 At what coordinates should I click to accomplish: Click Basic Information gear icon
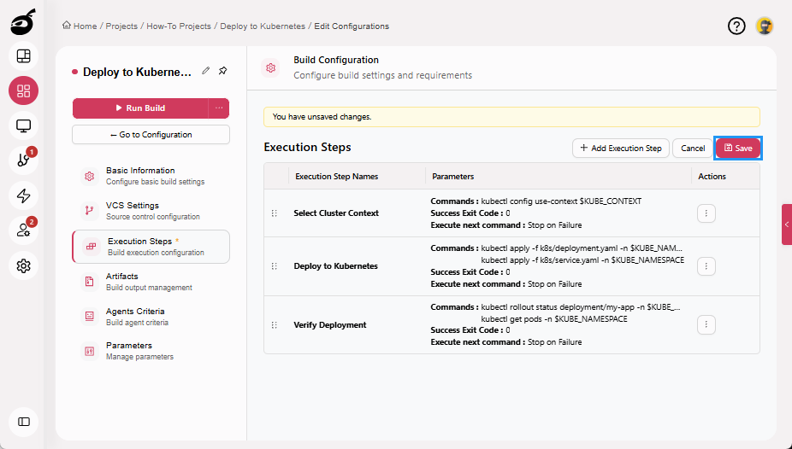click(x=90, y=176)
